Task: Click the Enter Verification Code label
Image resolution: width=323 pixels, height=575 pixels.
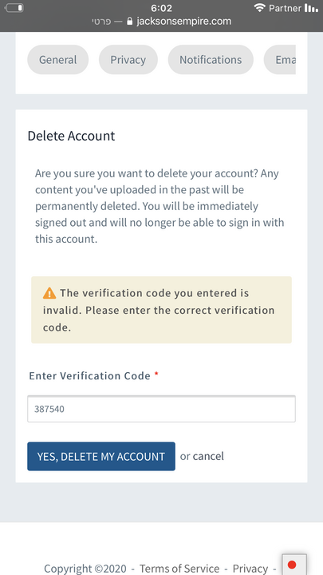Action: click(x=89, y=376)
